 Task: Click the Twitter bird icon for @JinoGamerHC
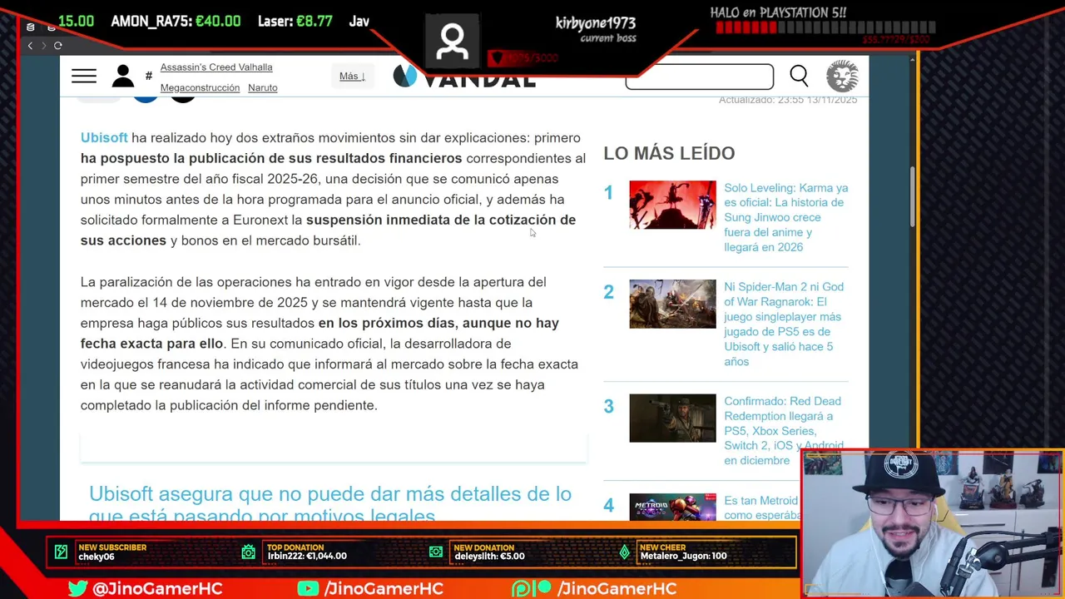point(77,588)
